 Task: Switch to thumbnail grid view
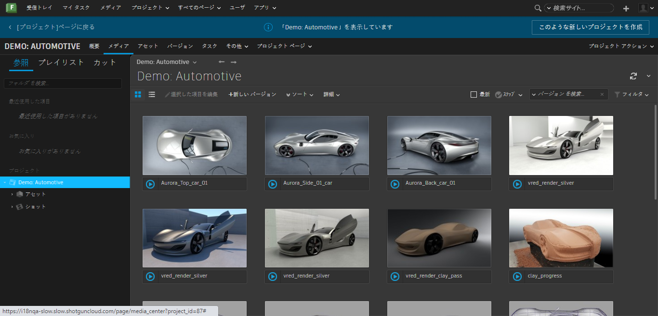[138, 94]
